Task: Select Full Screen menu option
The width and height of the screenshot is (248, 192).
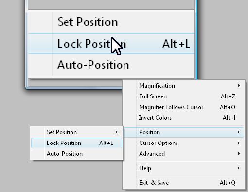Action: tap(184, 96)
